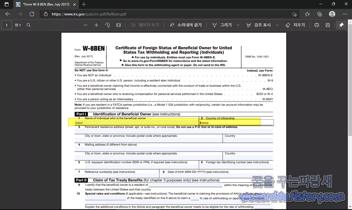
Task: Save the PDF document
Action: pyautogui.click(x=328, y=25)
